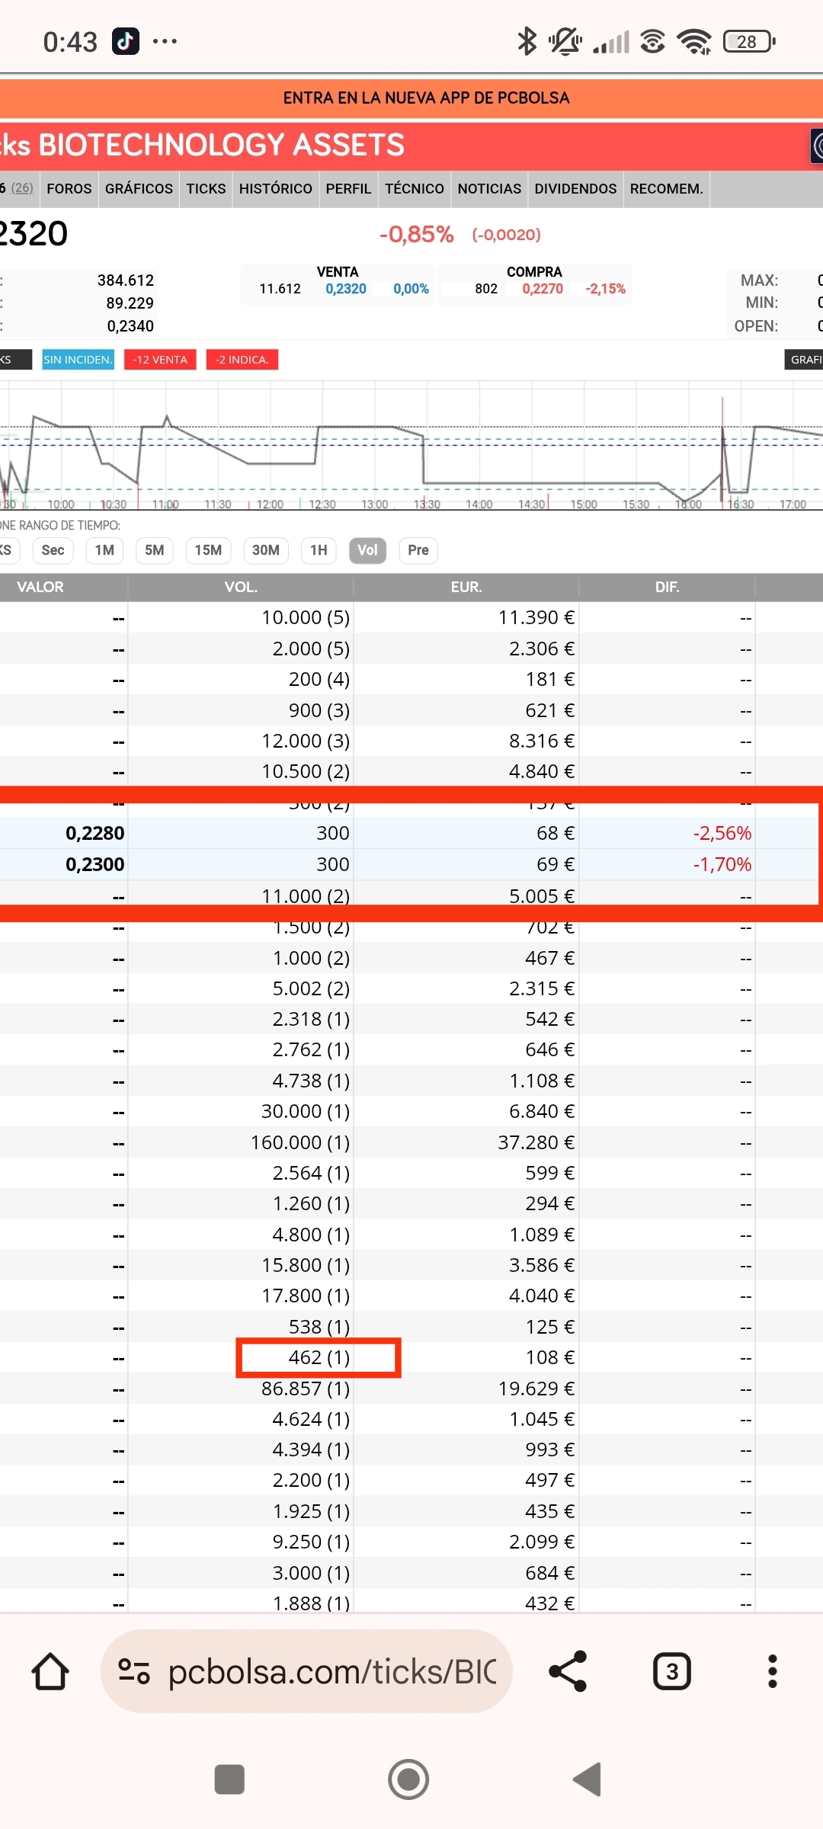Select the 1H time range option
The height and width of the screenshot is (1829, 823).
pos(319,550)
